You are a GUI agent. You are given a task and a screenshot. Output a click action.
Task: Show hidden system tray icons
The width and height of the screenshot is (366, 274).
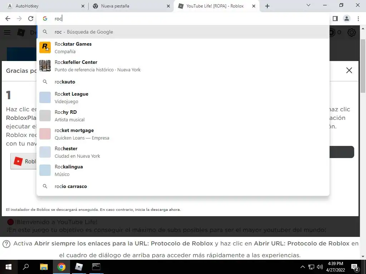click(x=302, y=267)
